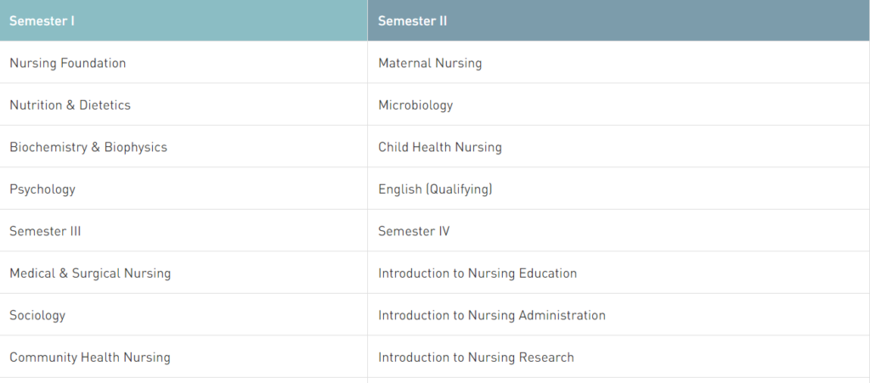Select the Maternal Nursing cell
The width and height of the screenshot is (870, 383).
click(430, 63)
